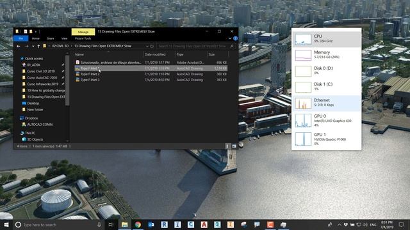Open the Revit 'R' taskbar icon
The height and width of the screenshot is (230, 410).
click(x=164, y=224)
